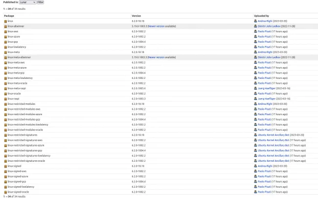Open Ubuntu Kernel Ancillary Bot in linux-restricted-signatures-oracle row

(x=273, y=161)
